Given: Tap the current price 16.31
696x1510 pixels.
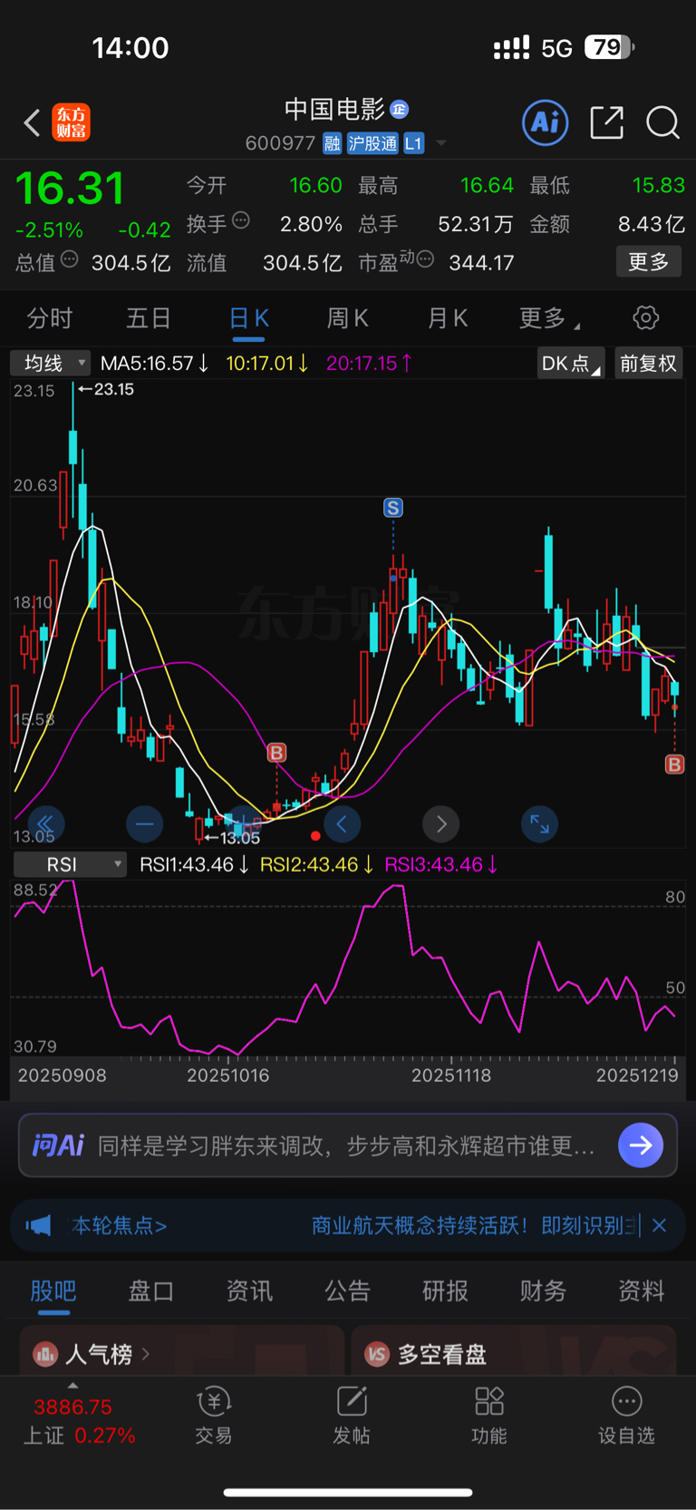Looking at the screenshot, I should point(70,189).
